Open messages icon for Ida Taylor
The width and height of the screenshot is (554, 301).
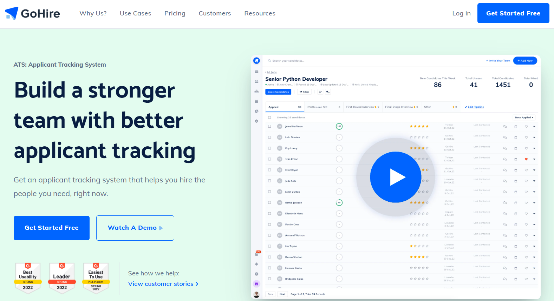tap(505, 246)
